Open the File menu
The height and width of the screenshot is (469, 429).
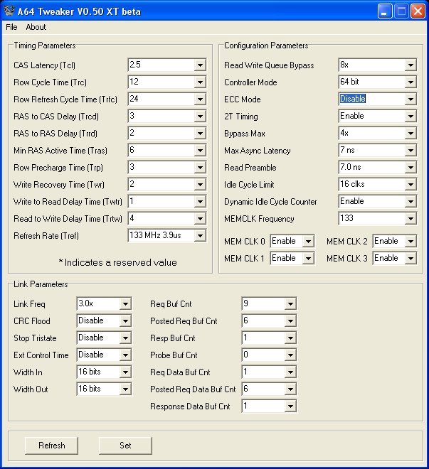click(x=11, y=27)
